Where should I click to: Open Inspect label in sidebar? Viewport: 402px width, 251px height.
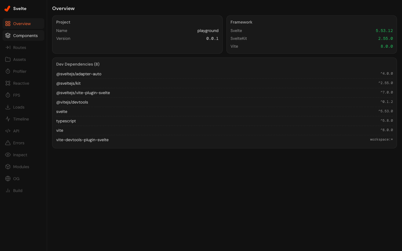pos(20,155)
